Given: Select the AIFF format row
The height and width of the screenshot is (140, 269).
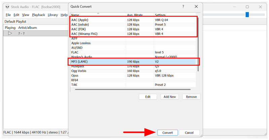Looking at the screenshot, I should pos(133,39).
